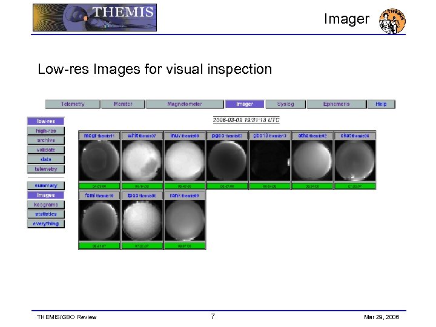Image resolution: width=436 pixels, height=327 pixels.
Task: Open the whit themis07 image thumbnail
Action: pyautogui.click(x=142, y=160)
